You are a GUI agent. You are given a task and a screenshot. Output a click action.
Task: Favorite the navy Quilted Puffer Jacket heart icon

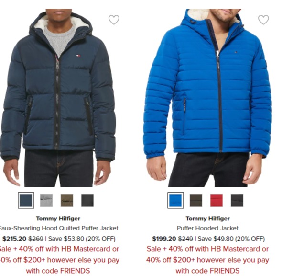point(114,20)
